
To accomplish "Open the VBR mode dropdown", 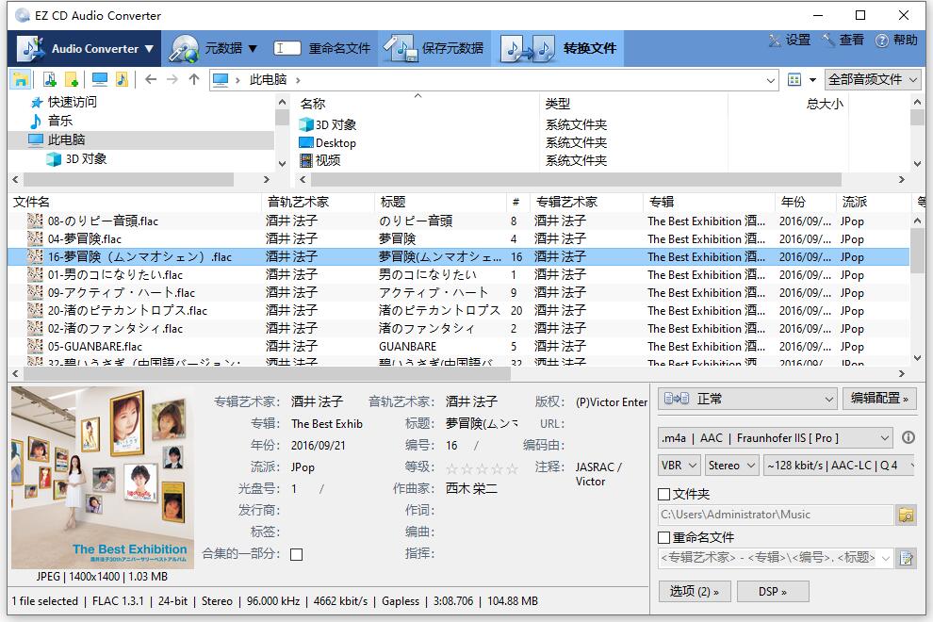I will pyautogui.click(x=679, y=465).
